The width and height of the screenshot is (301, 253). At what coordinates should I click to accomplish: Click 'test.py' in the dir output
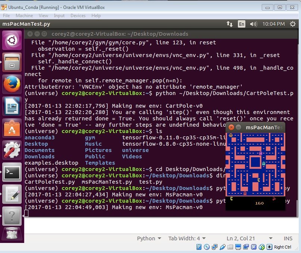tap(150, 182)
